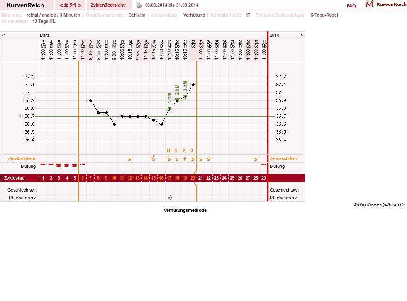The image size is (407, 301).
Task: Select cycle day 1 cell
Action: 43,178
